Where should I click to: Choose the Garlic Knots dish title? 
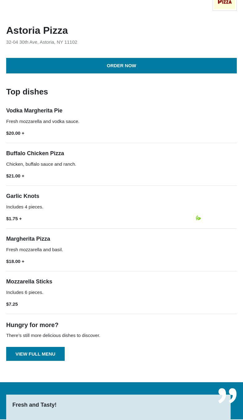23,196
